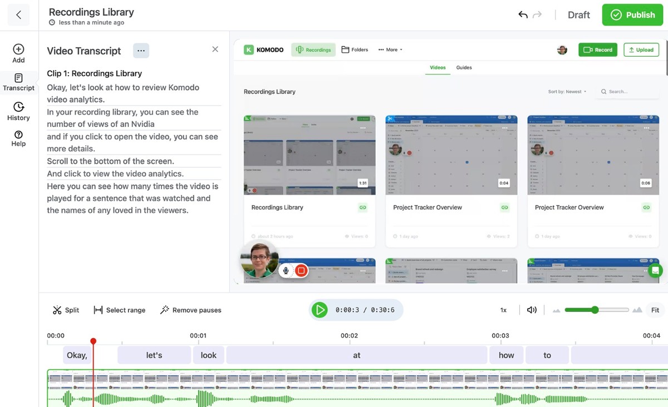Click Remove pauses magic wand
668x407 pixels.
point(190,310)
